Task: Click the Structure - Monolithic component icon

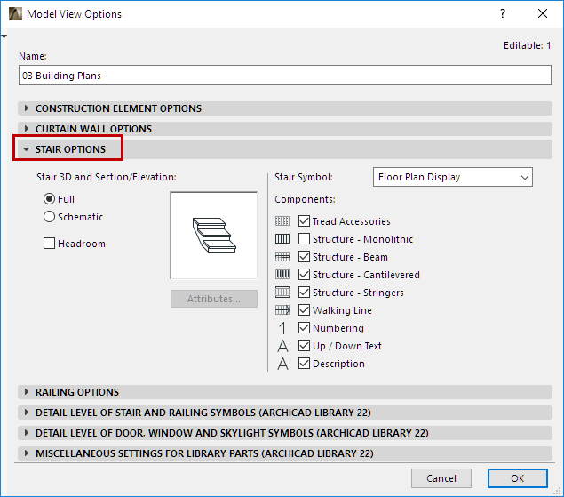Action: pos(282,239)
